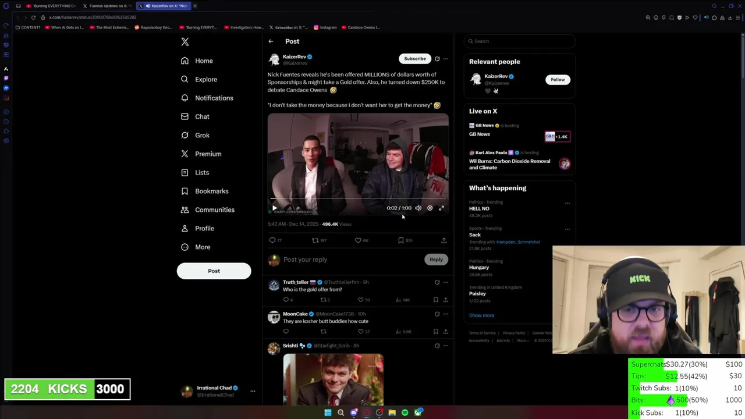Open Grok
745x419 pixels.
pyautogui.click(x=195, y=135)
